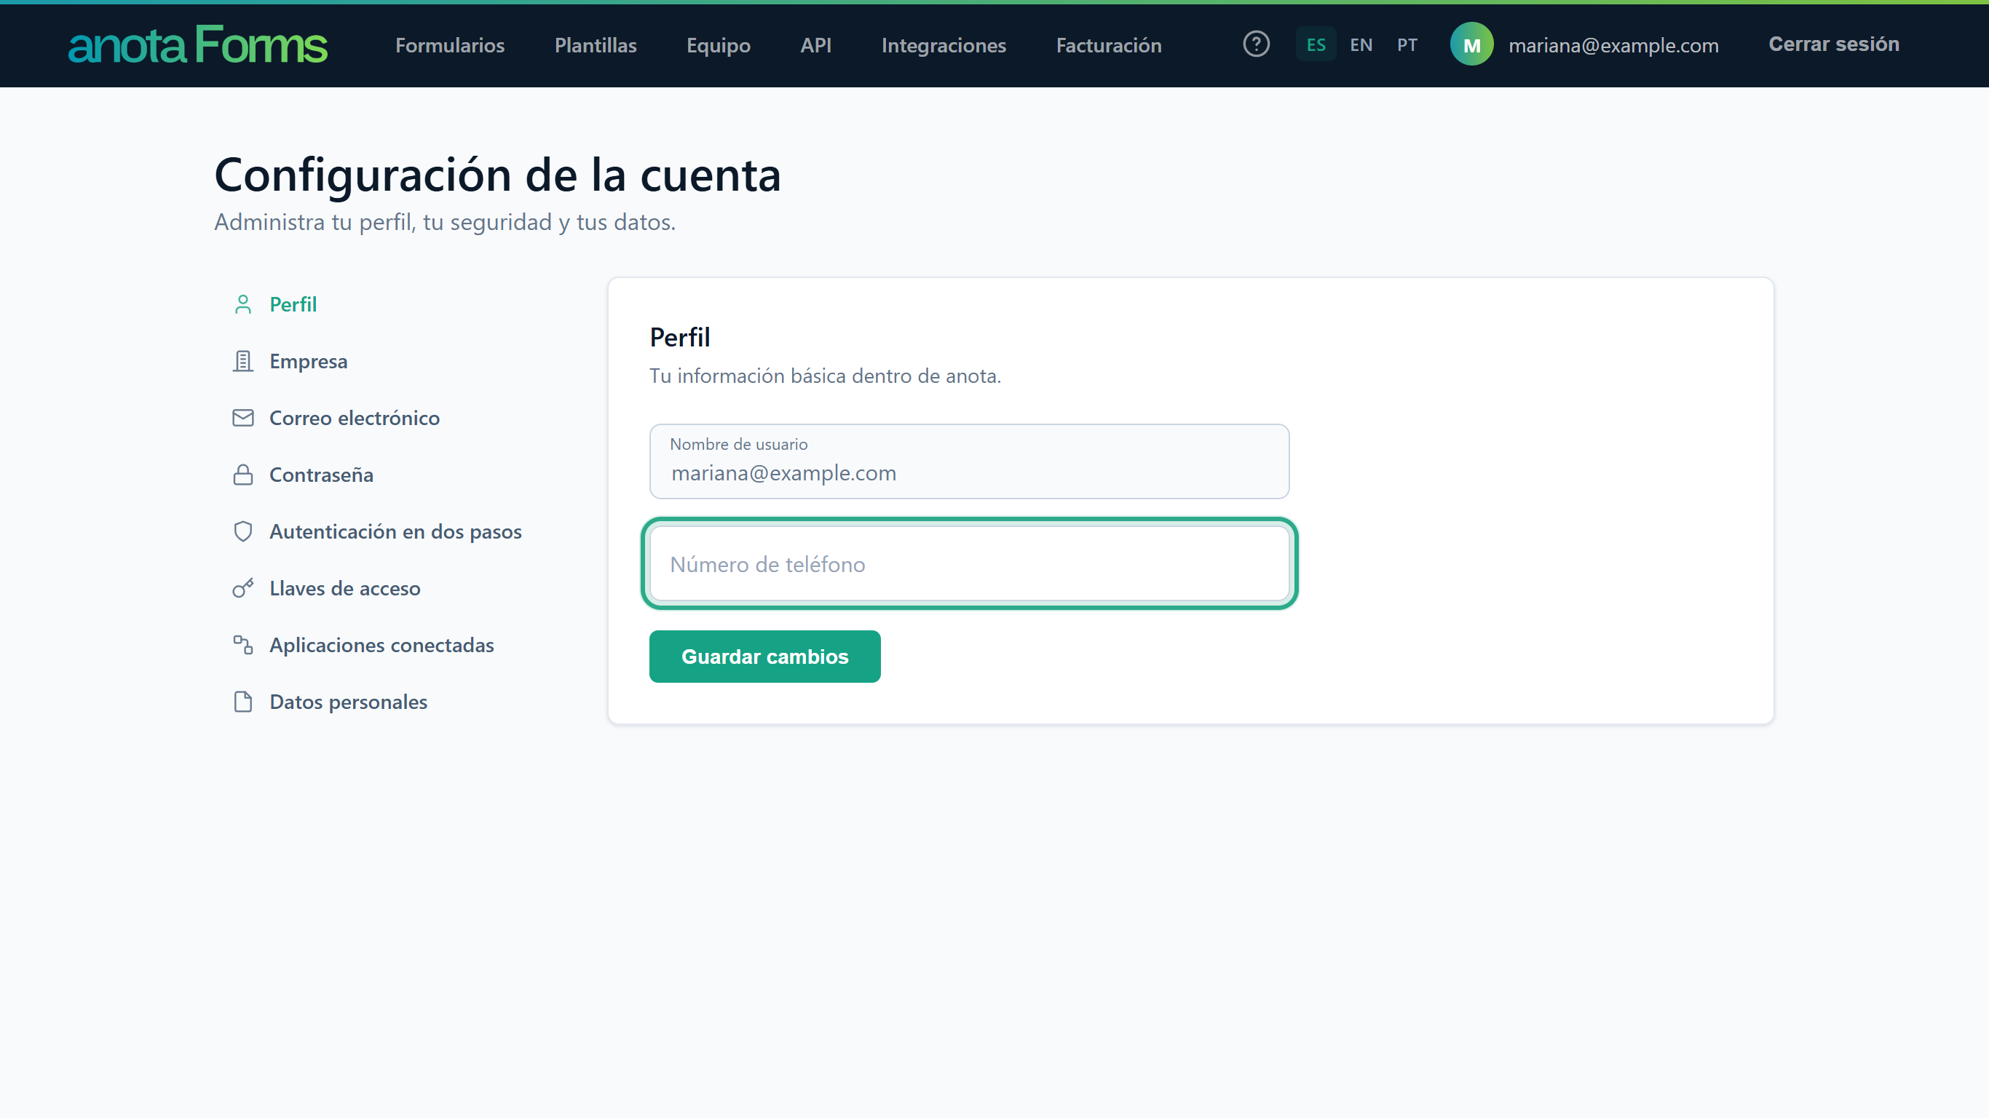Click the shield icon for two-step authentication
The height and width of the screenshot is (1118, 1989).
[x=242, y=531]
